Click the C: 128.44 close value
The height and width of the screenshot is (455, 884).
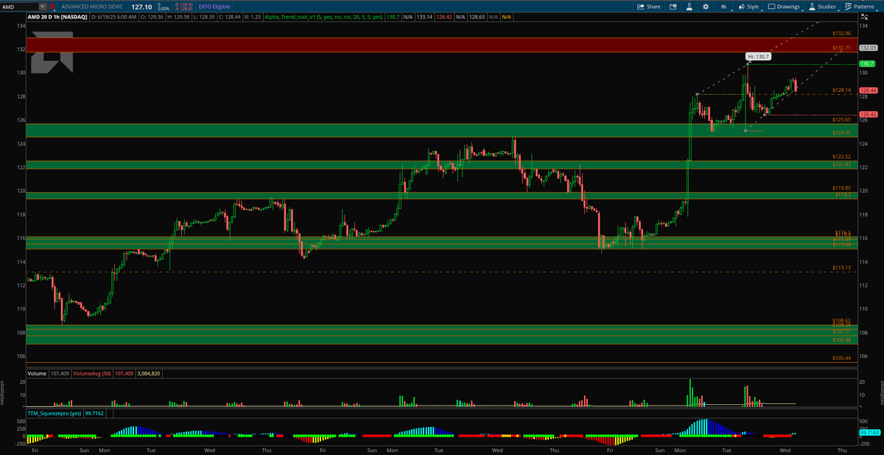point(230,17)
